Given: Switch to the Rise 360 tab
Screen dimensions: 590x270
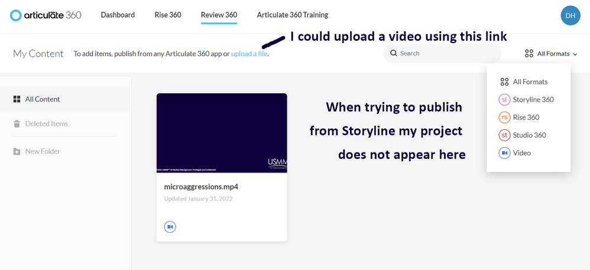Looking at the screenshot, I should [x=168, y=15].
